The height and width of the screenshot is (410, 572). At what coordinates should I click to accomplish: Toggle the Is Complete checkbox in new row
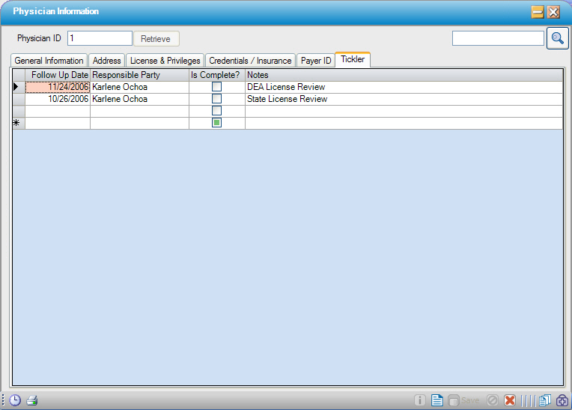coord(216,123)
